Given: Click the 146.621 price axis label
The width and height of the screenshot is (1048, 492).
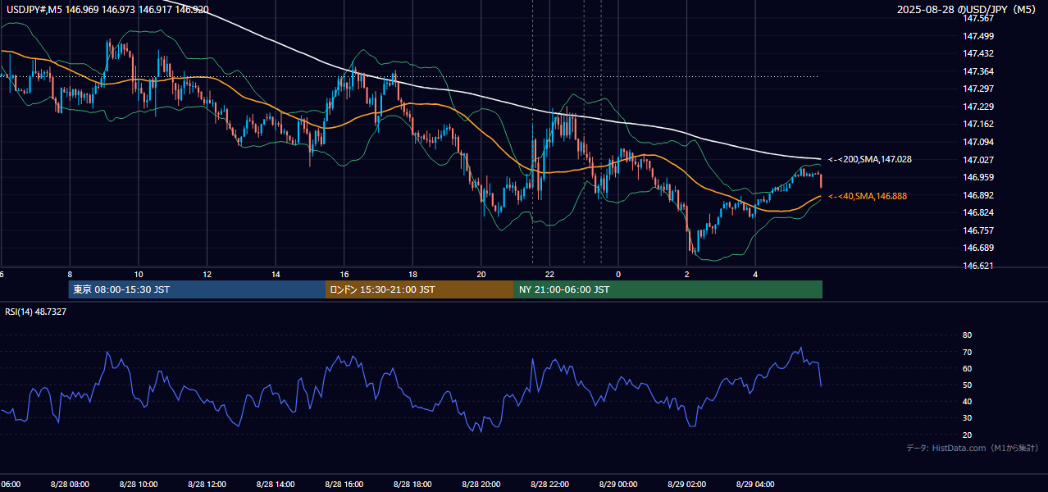Looking at the screenshot, I should [x=978, y=266].
